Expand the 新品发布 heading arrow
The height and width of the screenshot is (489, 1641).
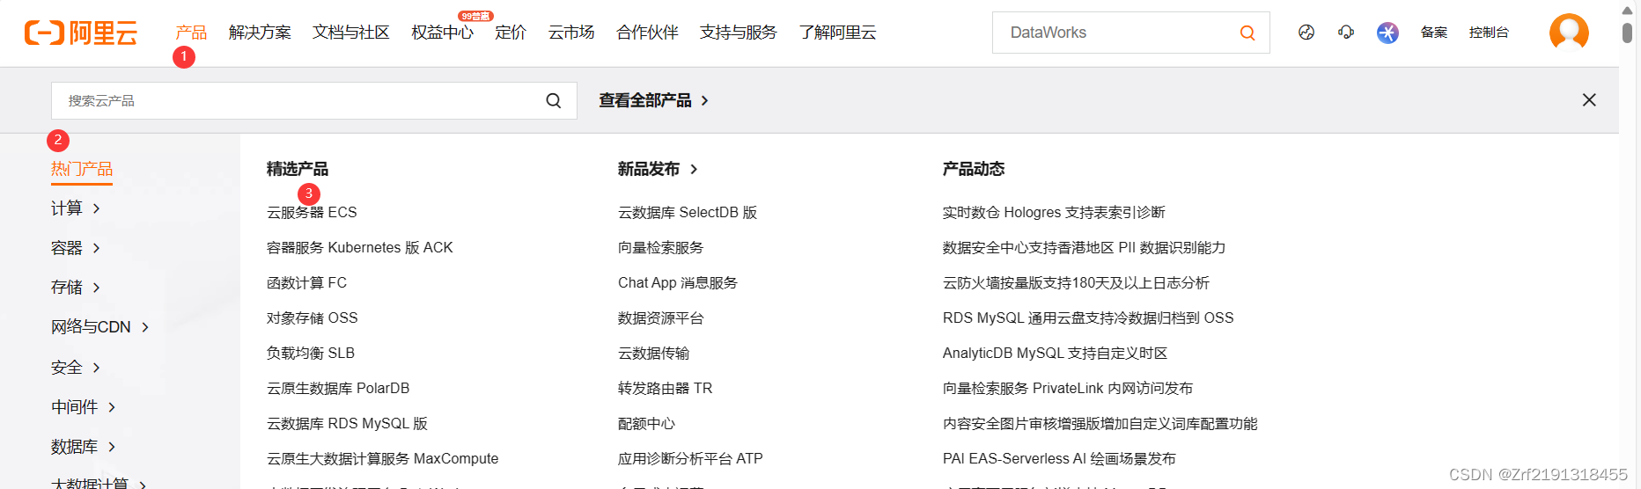[694, 169]
